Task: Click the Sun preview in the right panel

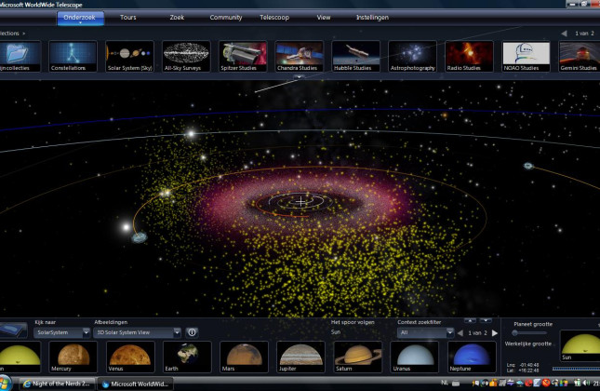Action: [580, 345]
